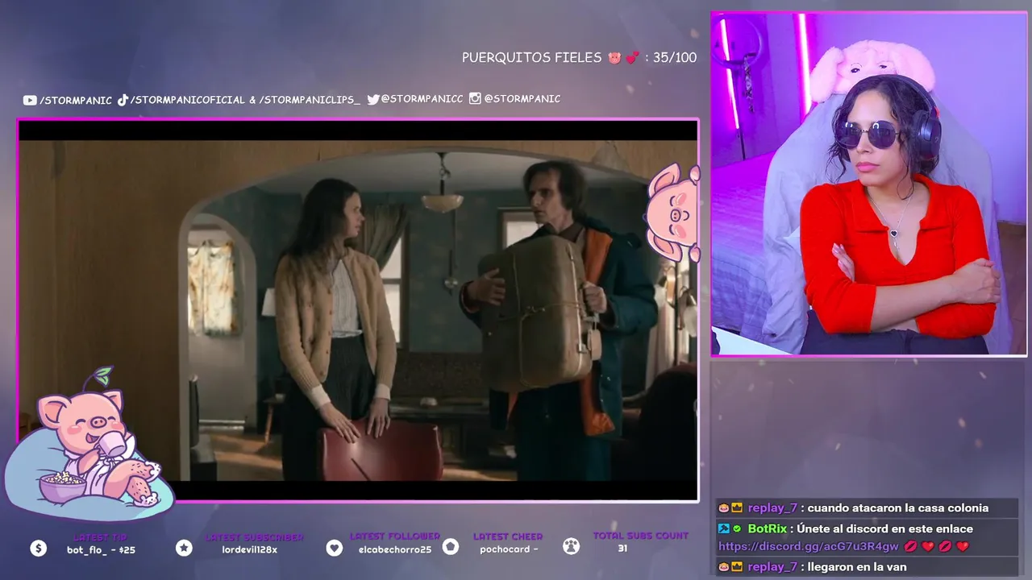Click the BotRix username in chat
The width and height of the screenshot is (1032, 580).
point(767,528)
